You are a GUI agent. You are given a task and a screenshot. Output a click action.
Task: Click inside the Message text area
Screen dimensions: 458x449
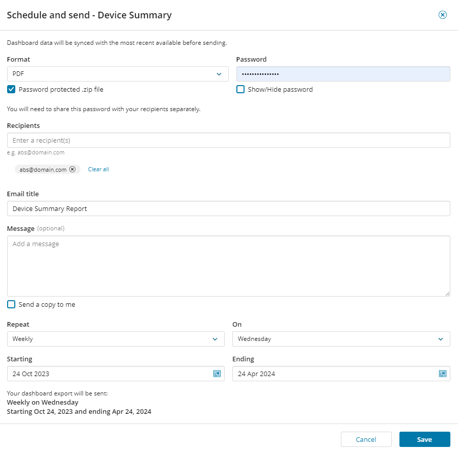coord(228,266)
